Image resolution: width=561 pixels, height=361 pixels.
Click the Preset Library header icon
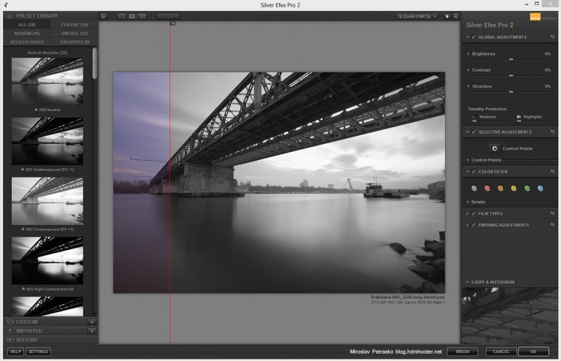coord(10,16)
